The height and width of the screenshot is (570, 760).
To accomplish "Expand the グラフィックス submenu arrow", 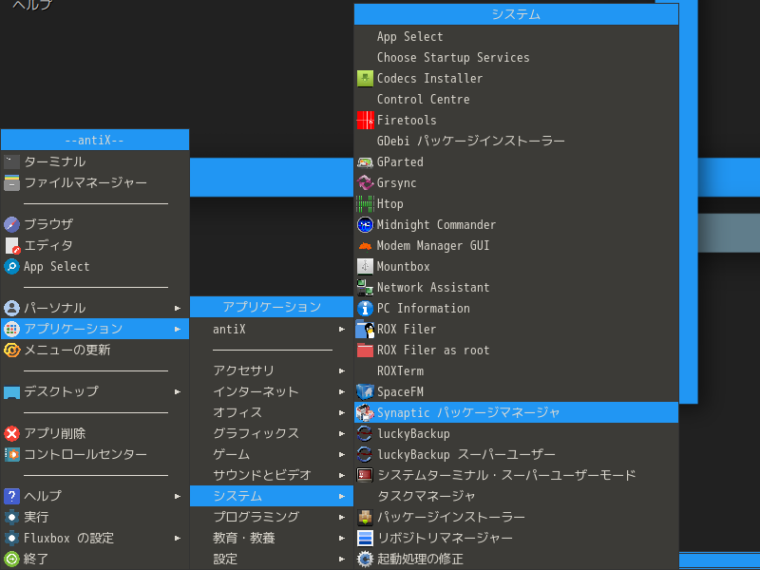I will pyautogui.click(x=342, y=434).
